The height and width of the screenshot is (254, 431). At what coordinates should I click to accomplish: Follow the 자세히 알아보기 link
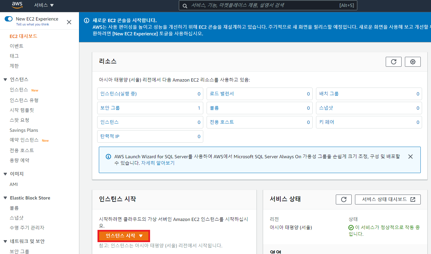click(x=158, y=163)
